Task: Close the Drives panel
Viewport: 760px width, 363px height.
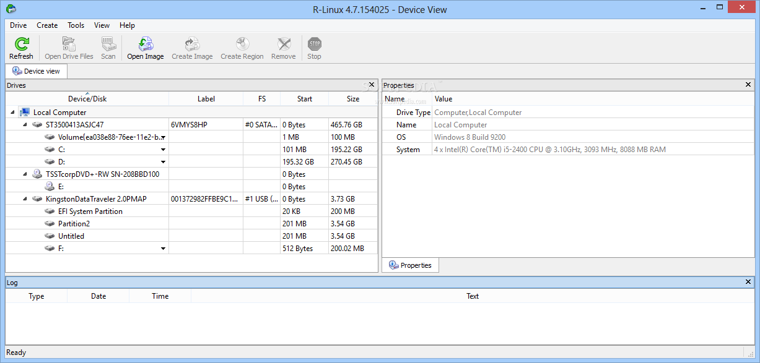Action: [x=372, y=85]
